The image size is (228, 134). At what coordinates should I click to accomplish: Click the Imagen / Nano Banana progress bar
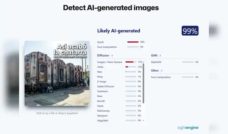pyautogui.click(x=131, y=62)
